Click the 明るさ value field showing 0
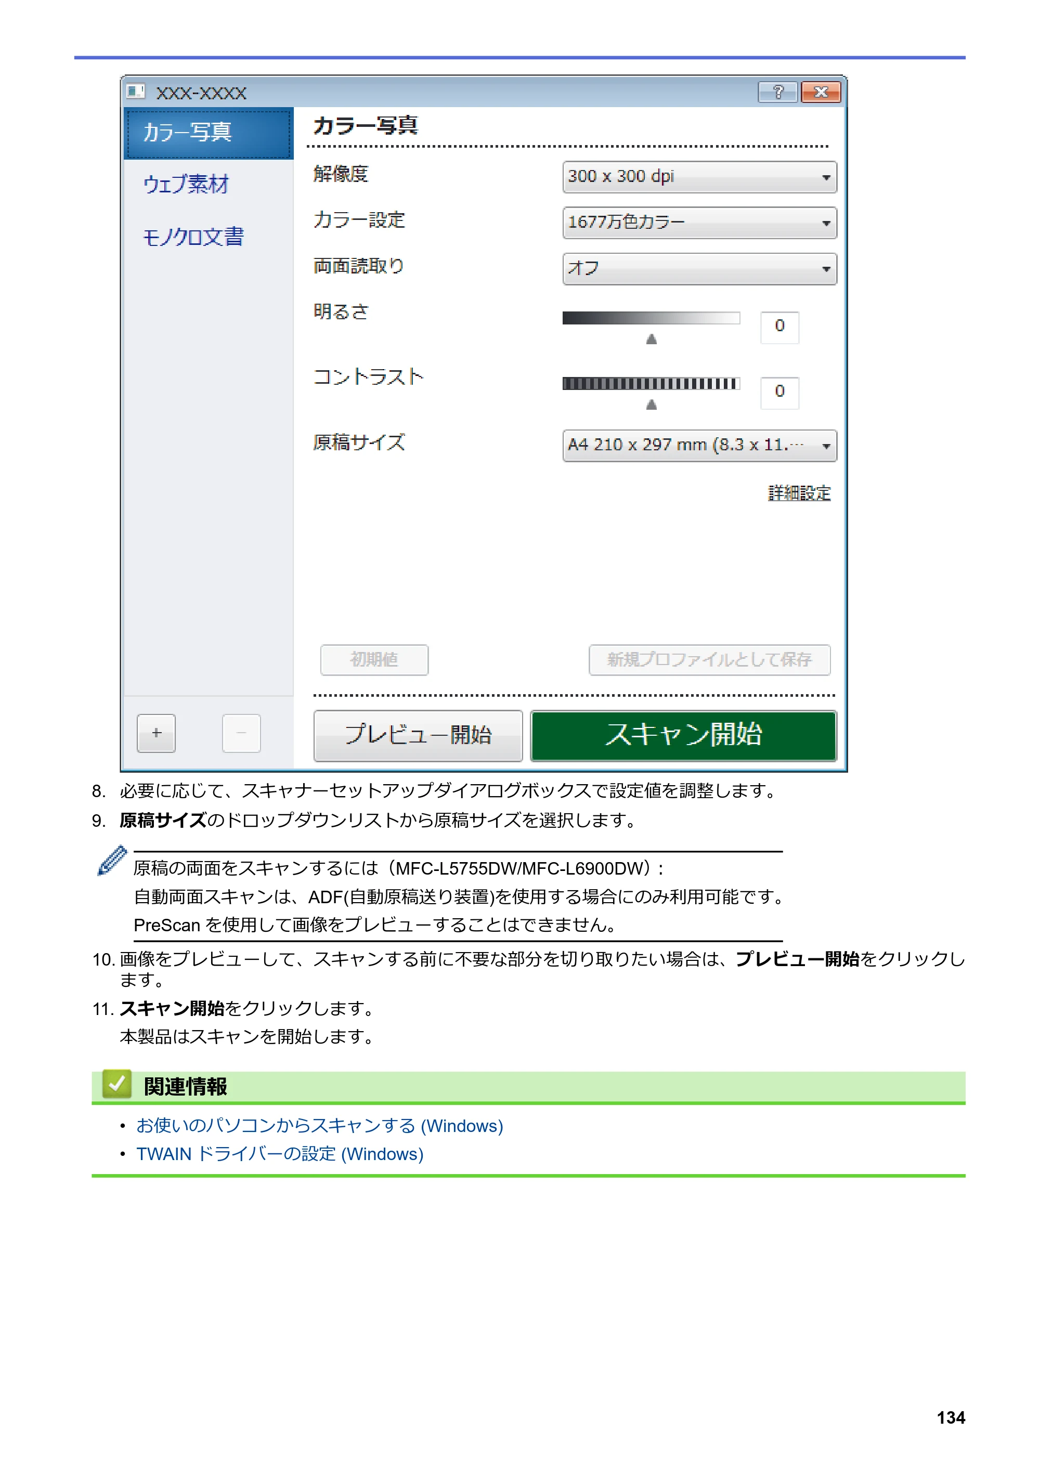The width and height of the screenshot is (1040, 1471). [780, 328]
